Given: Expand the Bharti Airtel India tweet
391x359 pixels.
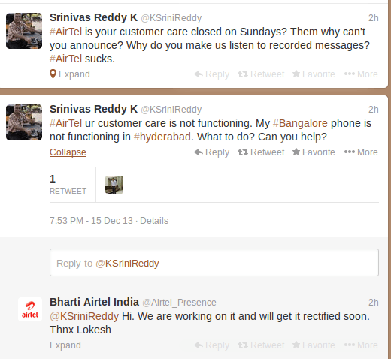Looking at the screenshot, I should tap(65, 345).
